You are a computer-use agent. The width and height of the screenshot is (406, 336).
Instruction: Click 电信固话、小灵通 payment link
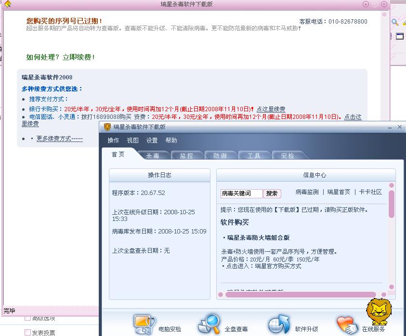(52, 117)
